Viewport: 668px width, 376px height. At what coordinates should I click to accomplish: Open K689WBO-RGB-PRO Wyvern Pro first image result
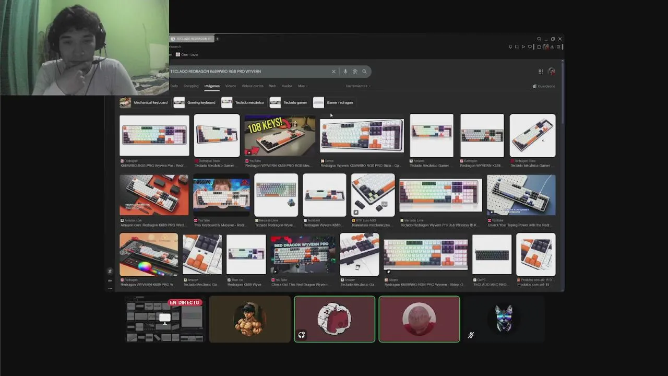(x=154, y=135)
